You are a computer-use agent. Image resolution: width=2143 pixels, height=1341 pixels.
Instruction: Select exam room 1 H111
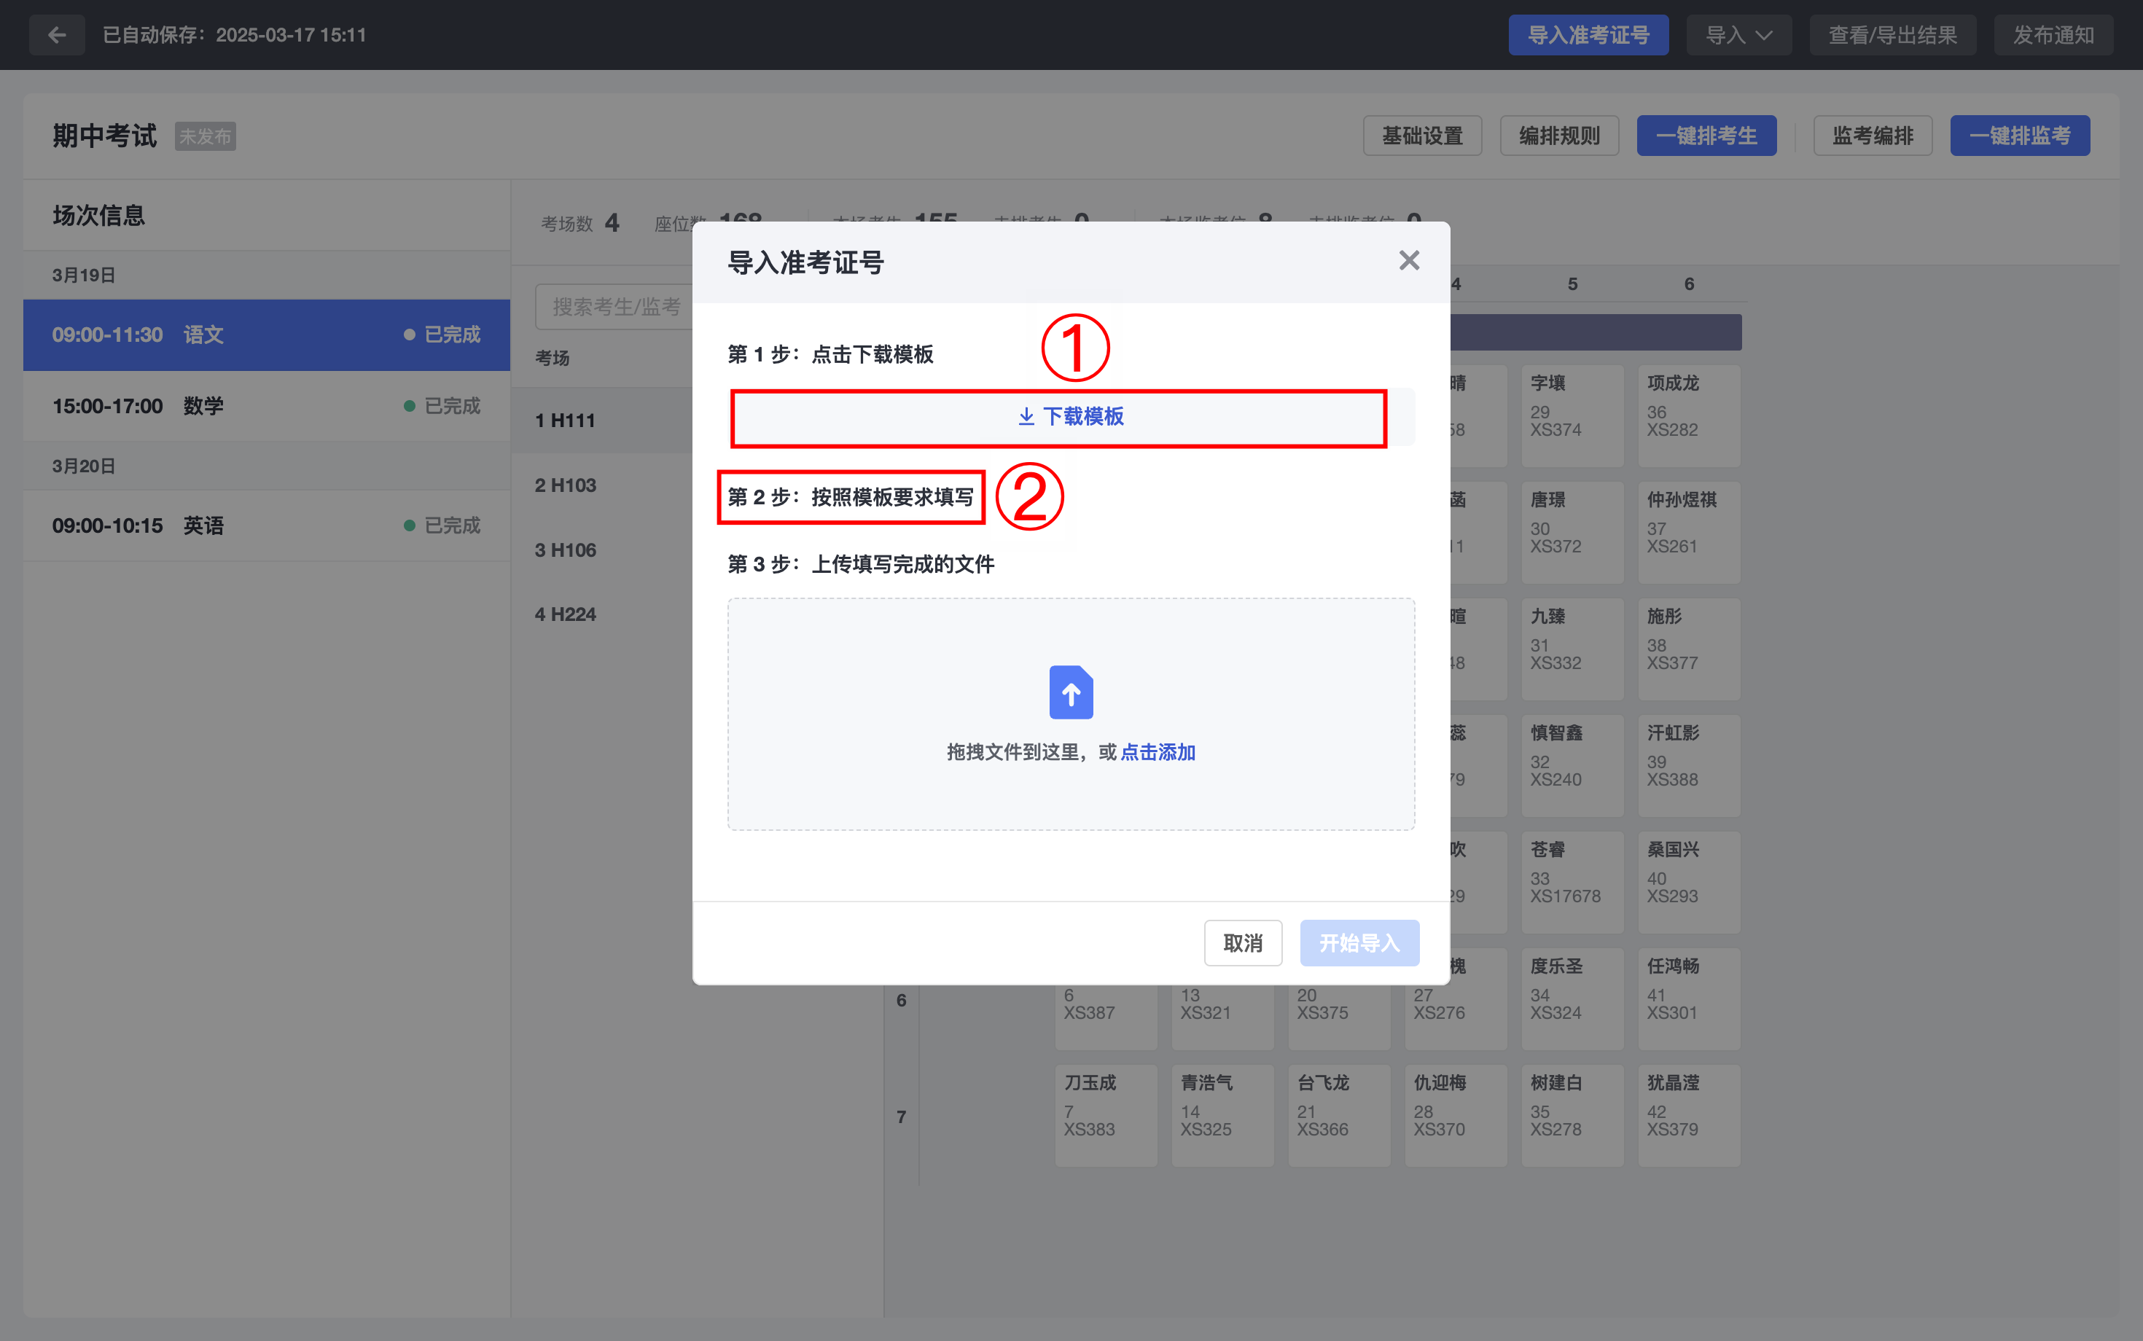coord(601,421)
